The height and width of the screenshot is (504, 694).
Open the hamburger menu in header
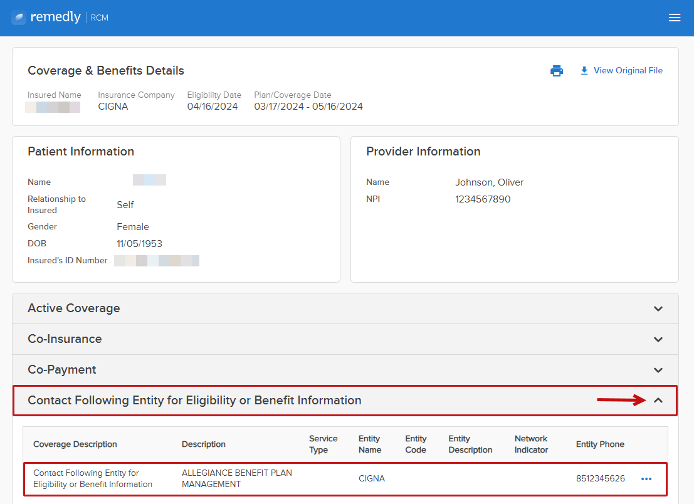coord(674,18)
